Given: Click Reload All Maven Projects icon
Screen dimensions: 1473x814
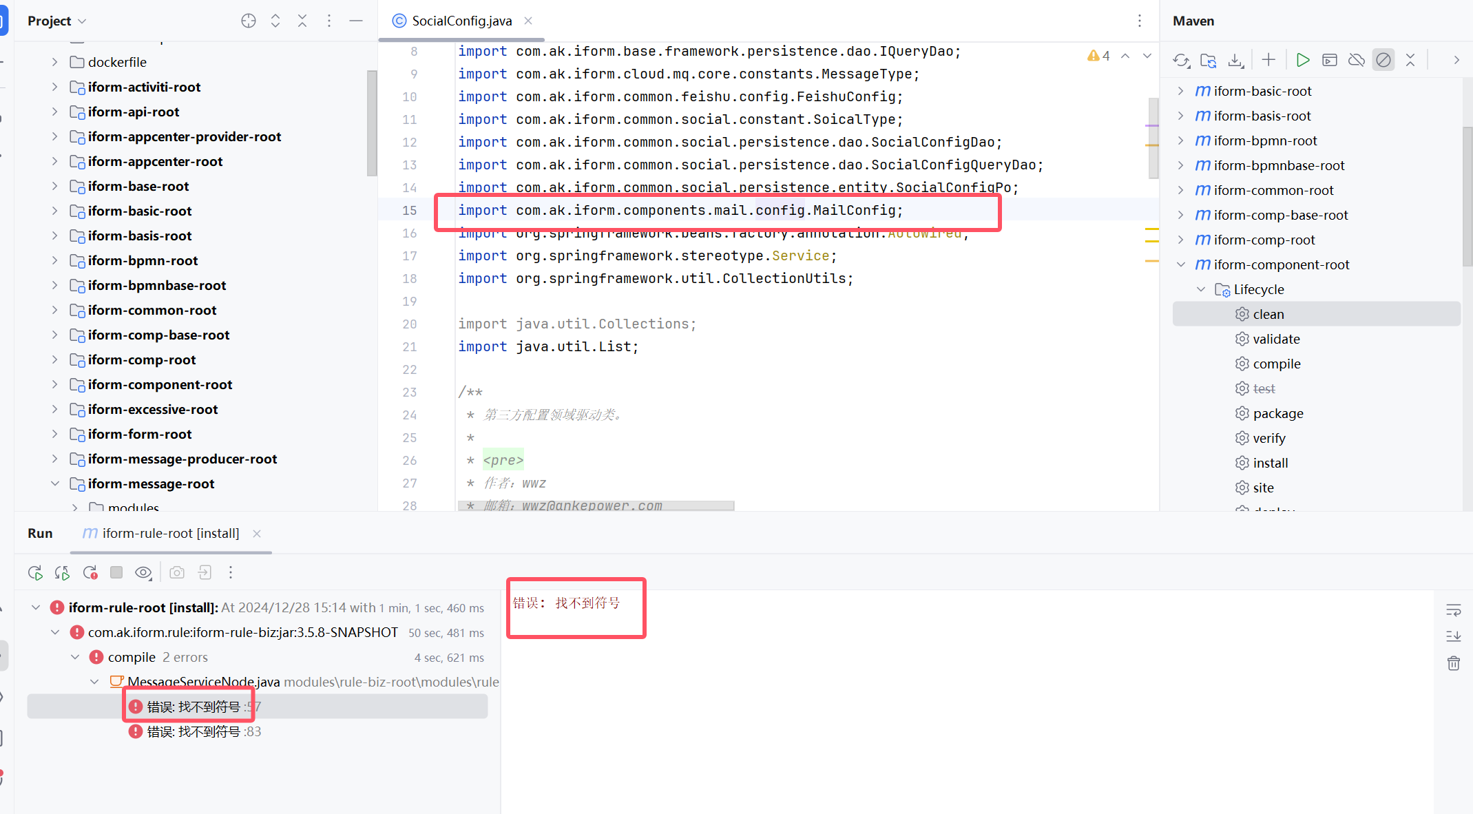Looking at the screenshot, I should click(x=1181, y=61).
